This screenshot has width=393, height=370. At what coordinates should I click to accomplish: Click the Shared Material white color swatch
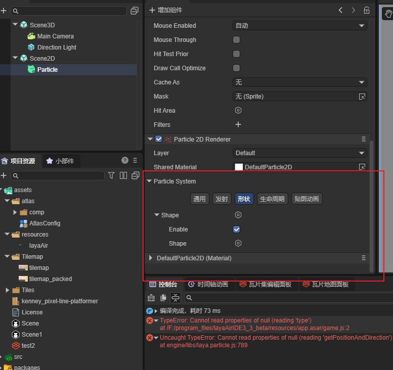tap(239, 167)
